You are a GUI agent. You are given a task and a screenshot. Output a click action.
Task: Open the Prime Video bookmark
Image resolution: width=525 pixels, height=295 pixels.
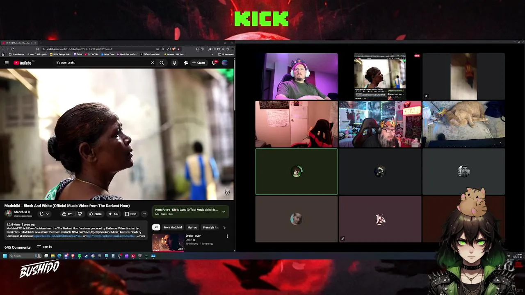[x=107, y=54]
